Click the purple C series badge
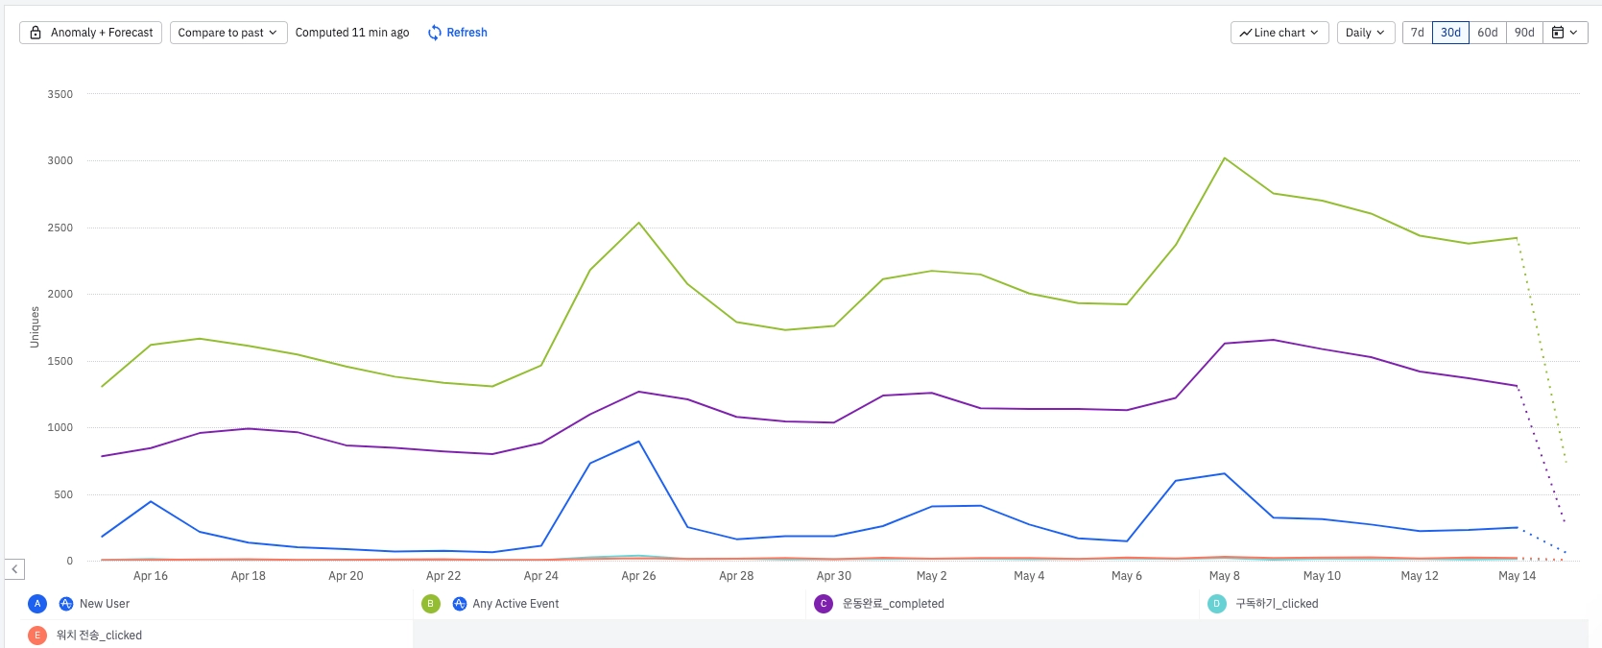Viewport: 1602px width, 648px height. tap(824, 604)
